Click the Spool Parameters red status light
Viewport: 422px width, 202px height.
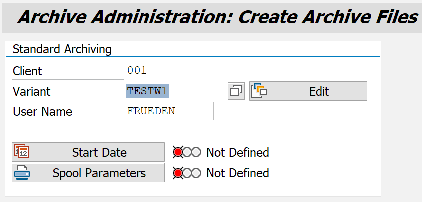[x=178, y=173]
